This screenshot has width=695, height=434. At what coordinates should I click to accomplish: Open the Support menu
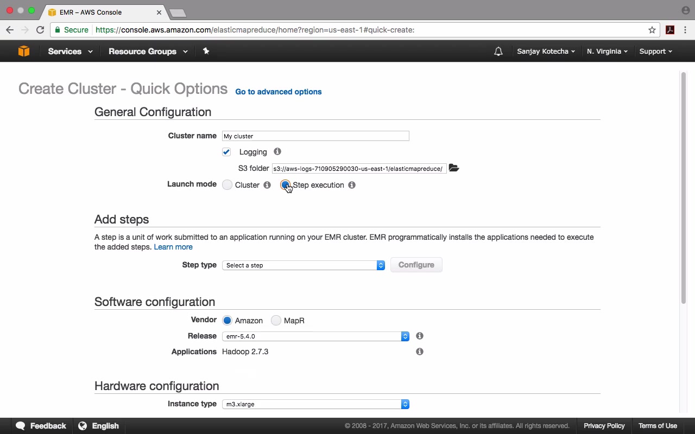[x=656, y=52]
